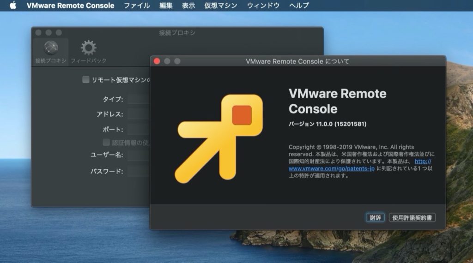473x263 pixels.
Task: Select the 接続プロキシ globe toolbar icon
Action: pos(51,52)
